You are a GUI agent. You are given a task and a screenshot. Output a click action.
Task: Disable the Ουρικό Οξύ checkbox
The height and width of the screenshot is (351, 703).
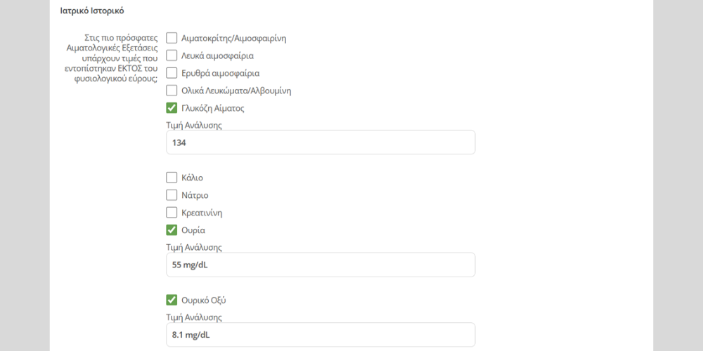coord(172,300)
